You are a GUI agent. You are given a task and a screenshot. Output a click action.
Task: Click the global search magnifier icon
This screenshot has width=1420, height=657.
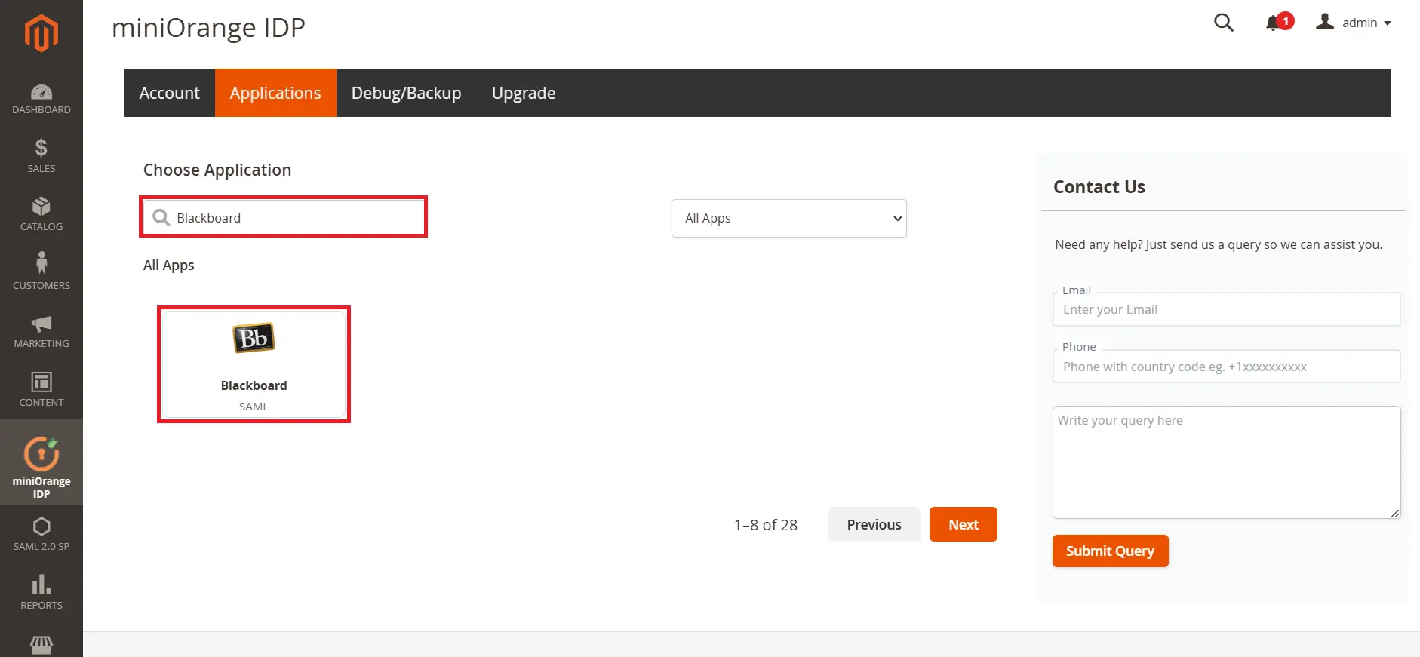coord(1224,23)
